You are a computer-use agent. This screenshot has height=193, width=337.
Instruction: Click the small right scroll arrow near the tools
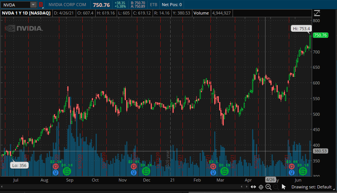246,187
